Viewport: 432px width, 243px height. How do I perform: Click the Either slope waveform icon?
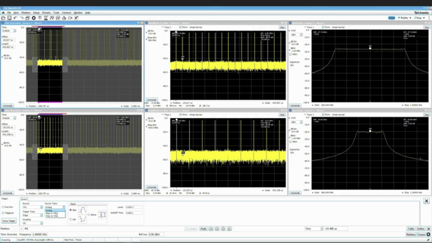coord(102,215)
